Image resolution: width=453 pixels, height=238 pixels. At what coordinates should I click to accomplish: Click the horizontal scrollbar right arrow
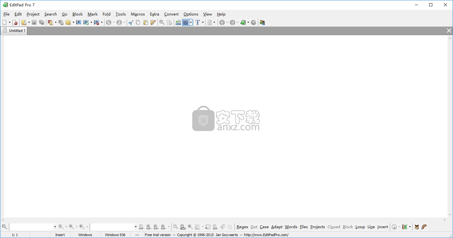click(444, 220)
